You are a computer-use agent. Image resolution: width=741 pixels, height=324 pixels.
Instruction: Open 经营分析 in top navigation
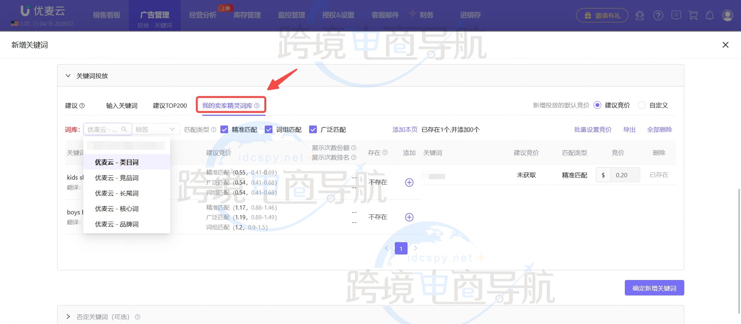click(x=203, y=15)
